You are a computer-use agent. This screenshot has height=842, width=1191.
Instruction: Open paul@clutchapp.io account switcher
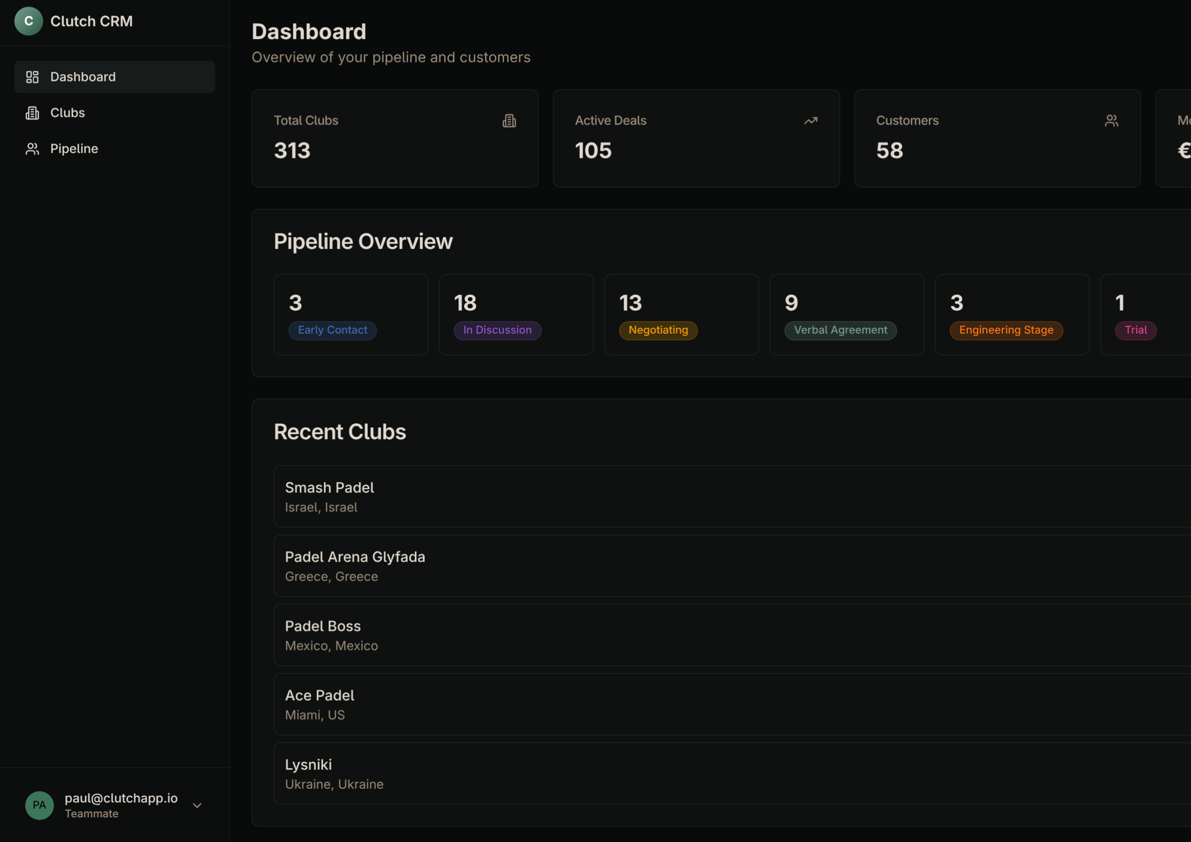point(121,799)
